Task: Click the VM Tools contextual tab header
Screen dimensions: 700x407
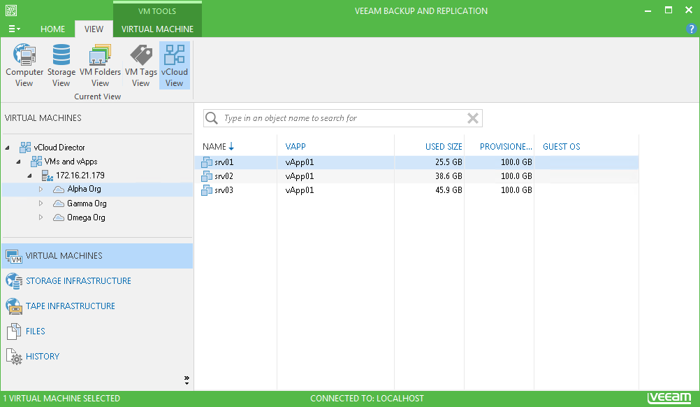Action: coord(157,11)
